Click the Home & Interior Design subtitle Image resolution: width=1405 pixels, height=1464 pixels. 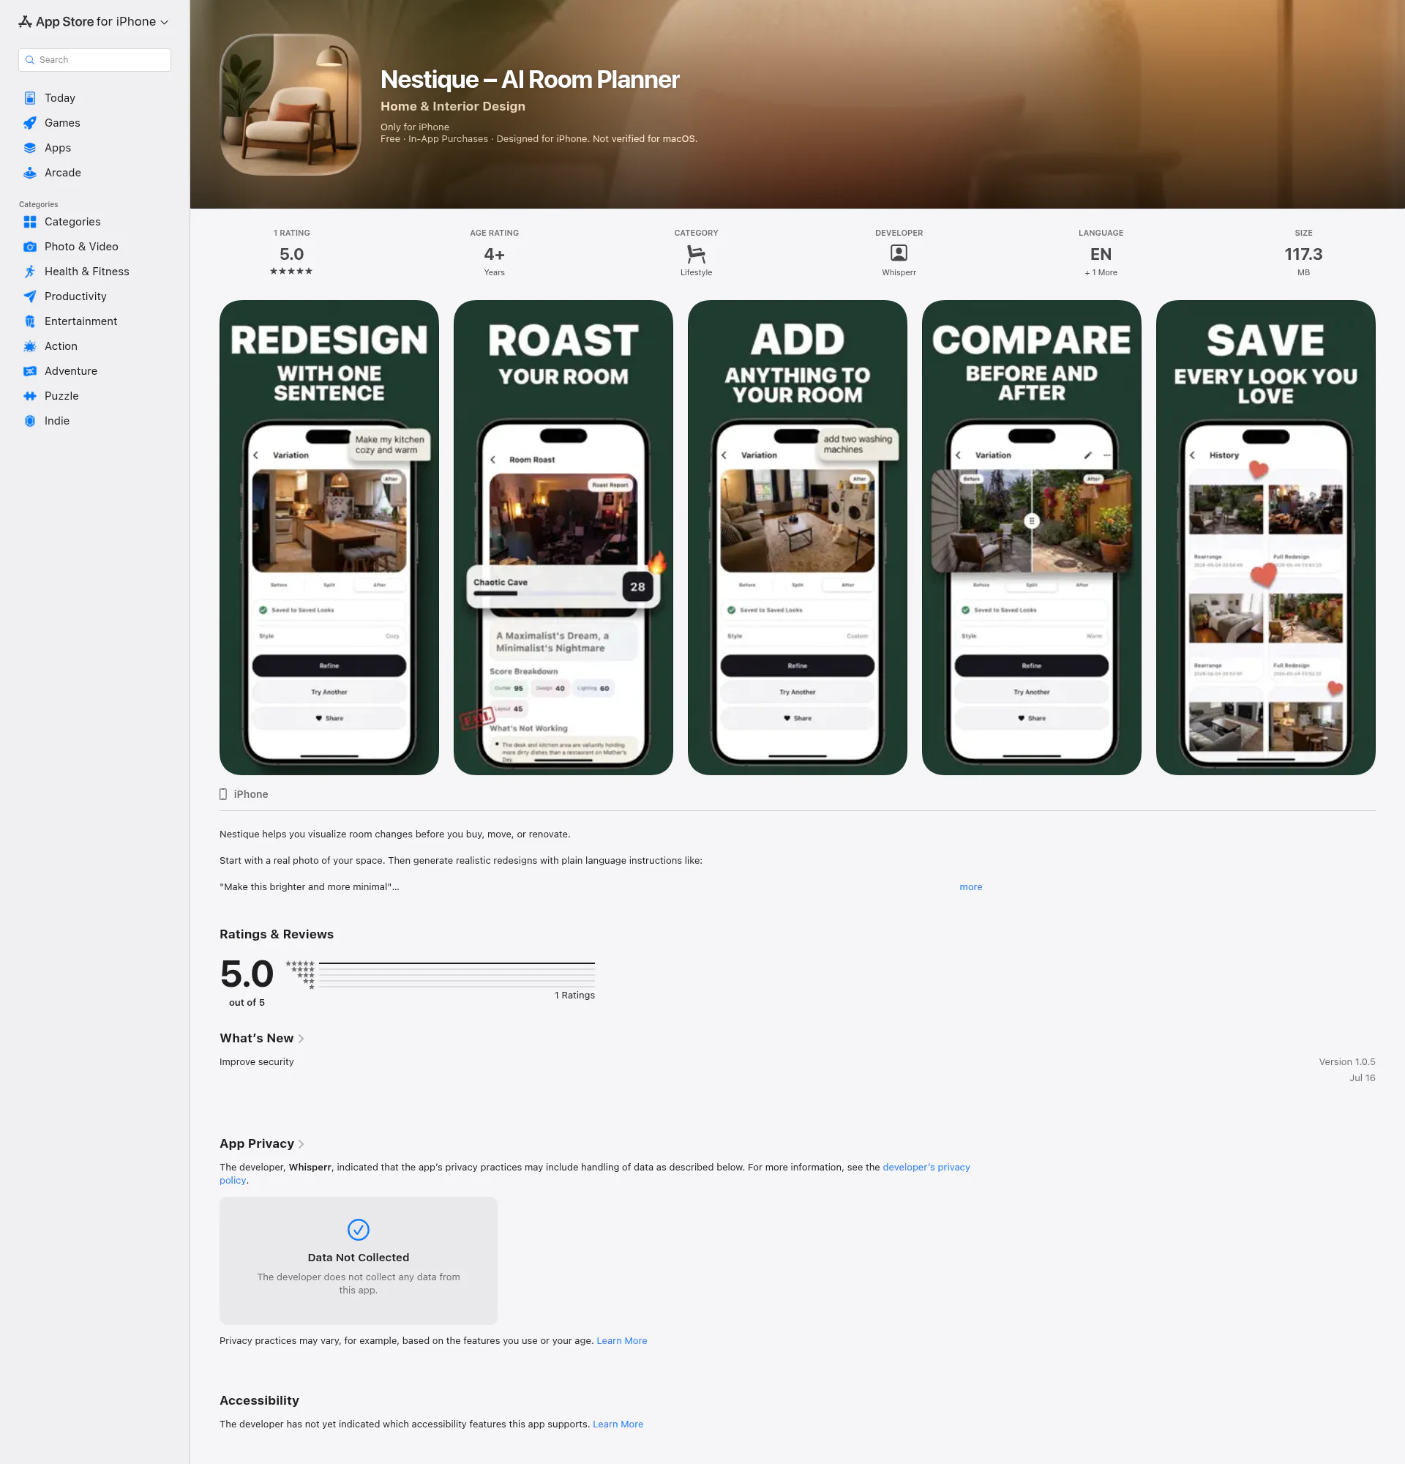[453, 106]
